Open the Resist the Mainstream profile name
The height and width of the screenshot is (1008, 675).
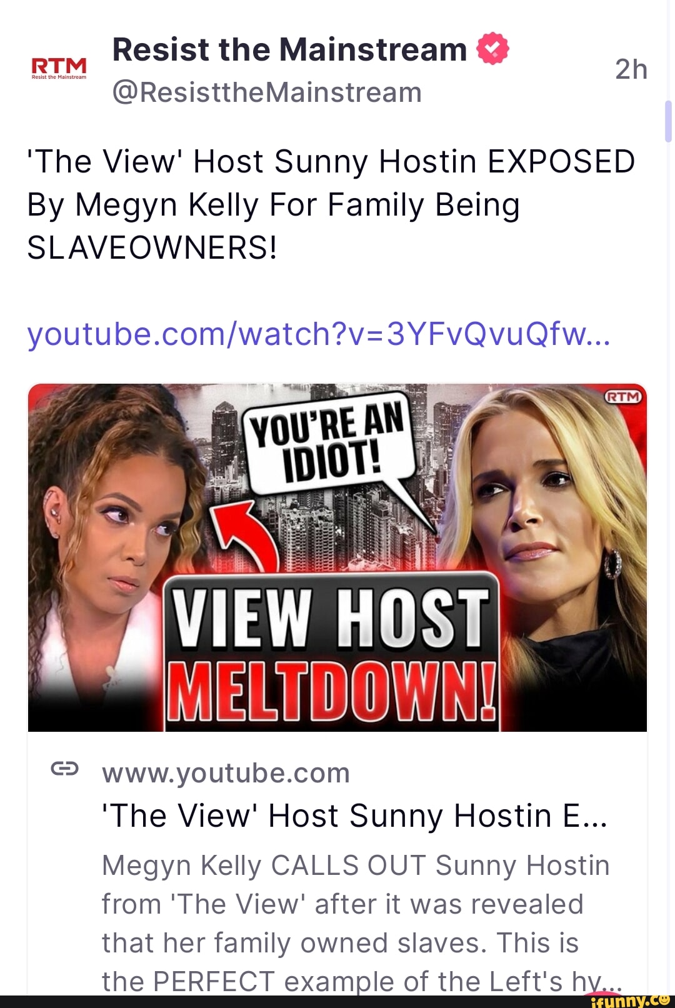[x=289, y=49]
